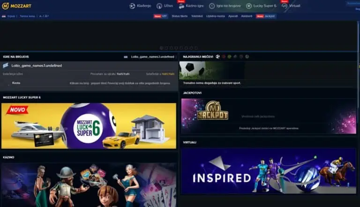Image resolution: width=360 pixels, height=207 pixels.
Task: Click the Igre na brojeve number icon
Action: tap(212, 6)
